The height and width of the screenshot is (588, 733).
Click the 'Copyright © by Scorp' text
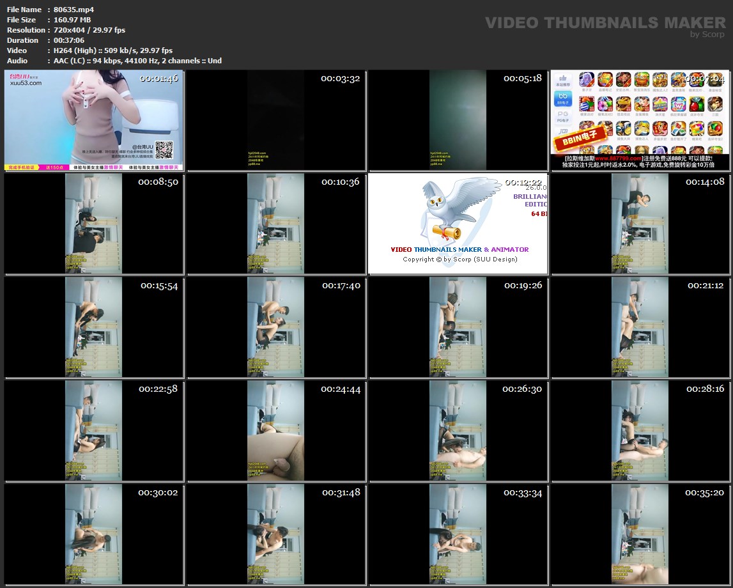(x=459, y=259)
